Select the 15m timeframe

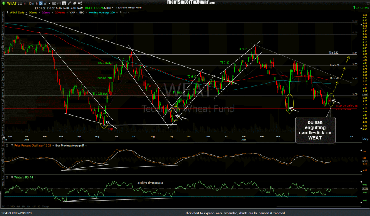point(31,3)
